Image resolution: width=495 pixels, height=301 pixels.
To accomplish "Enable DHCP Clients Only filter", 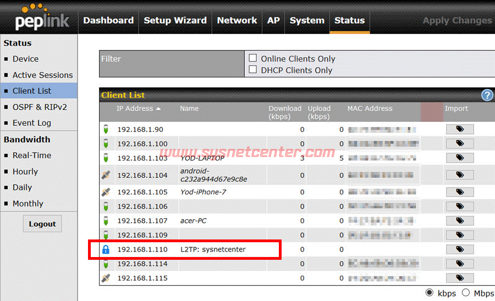I will coord(253,70).
